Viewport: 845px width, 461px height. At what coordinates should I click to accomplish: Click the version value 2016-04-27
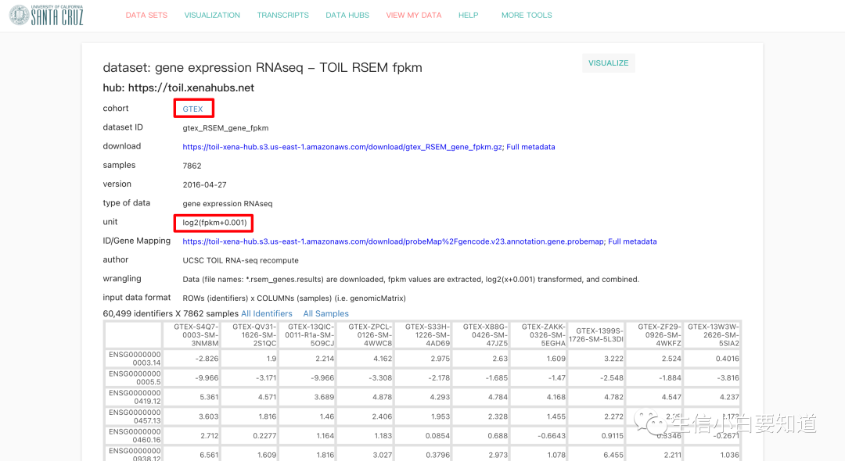click(204, 184)
